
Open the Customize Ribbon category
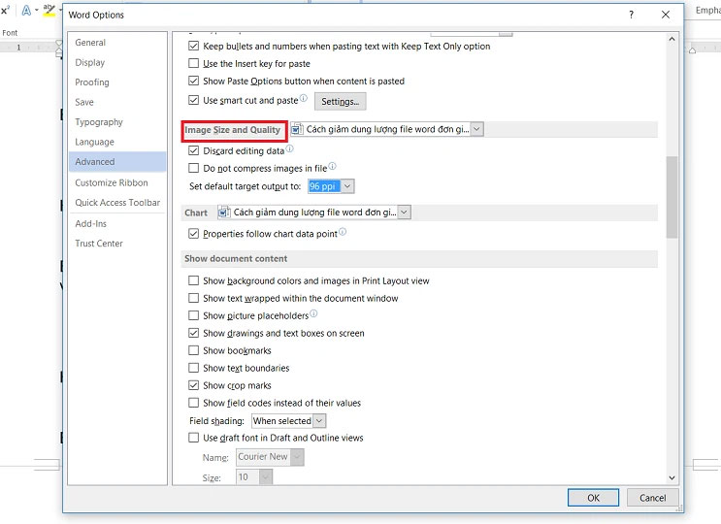click(112, 182)
